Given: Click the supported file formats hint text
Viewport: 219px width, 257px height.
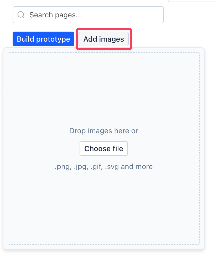Looking at the screenshot, I should point(104,167).
